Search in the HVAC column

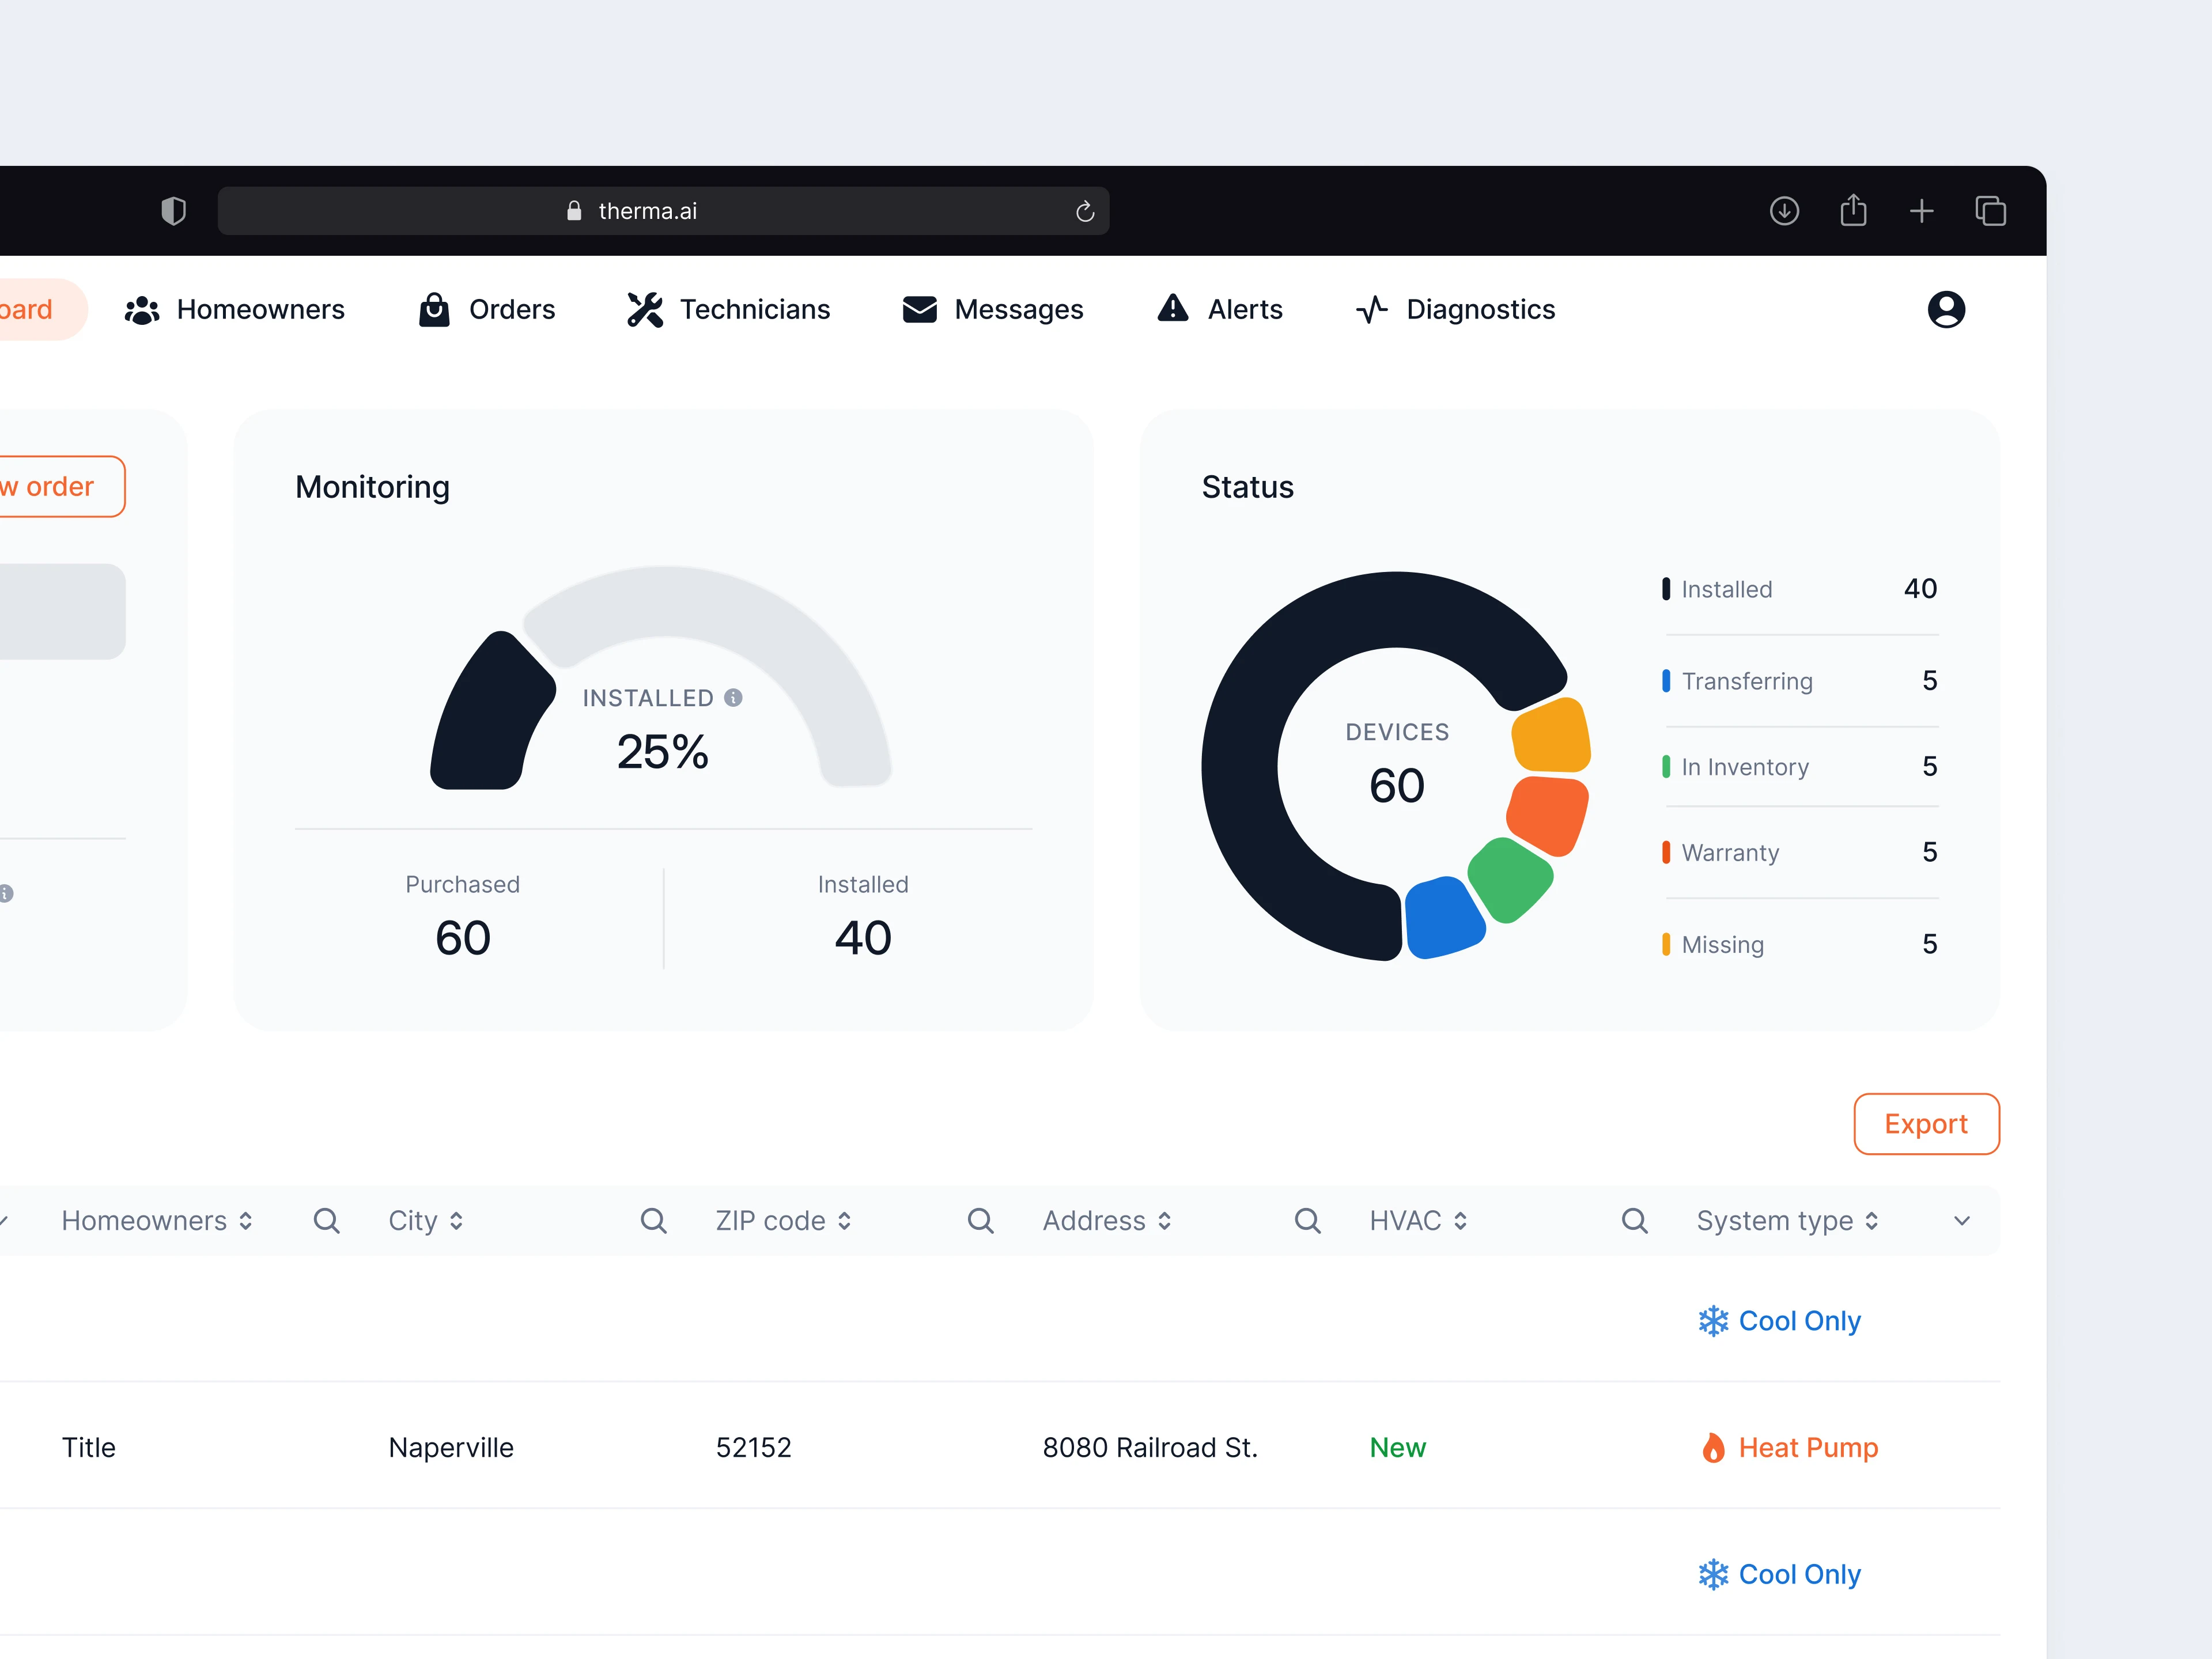[1634, 1220]
